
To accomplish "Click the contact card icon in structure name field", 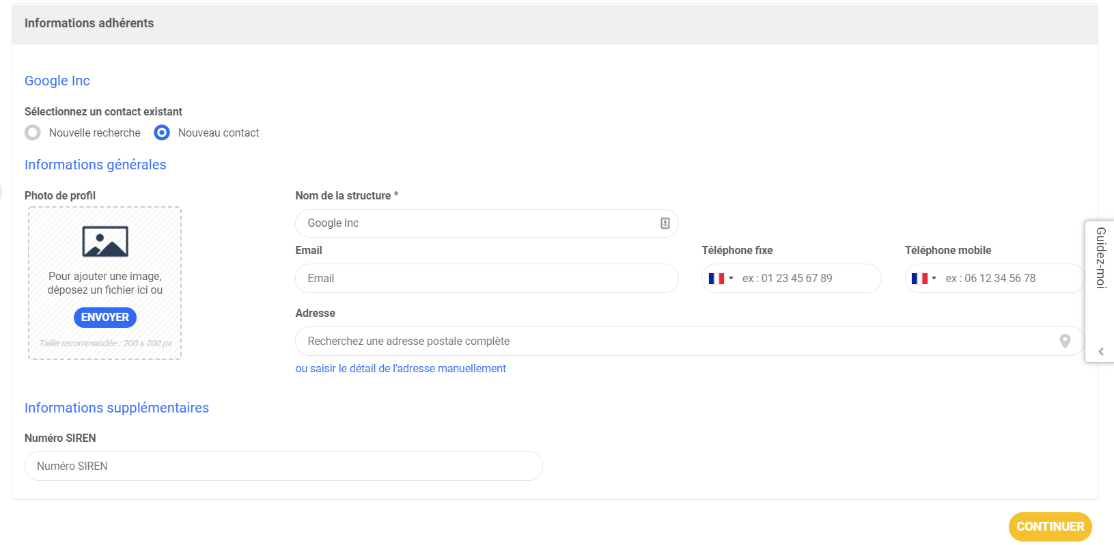I will [x=665, y=223].
